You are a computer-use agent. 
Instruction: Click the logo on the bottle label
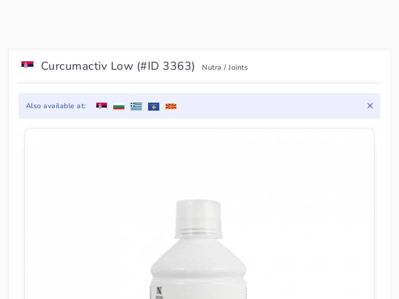[x=159, y=293]
